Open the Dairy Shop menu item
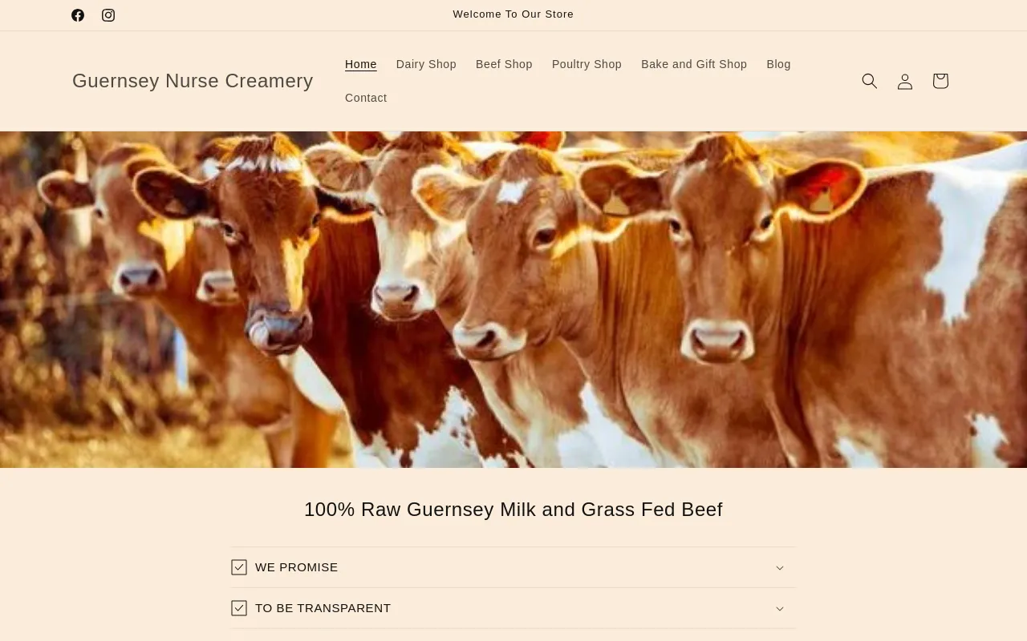 click(x=426, y=64)
